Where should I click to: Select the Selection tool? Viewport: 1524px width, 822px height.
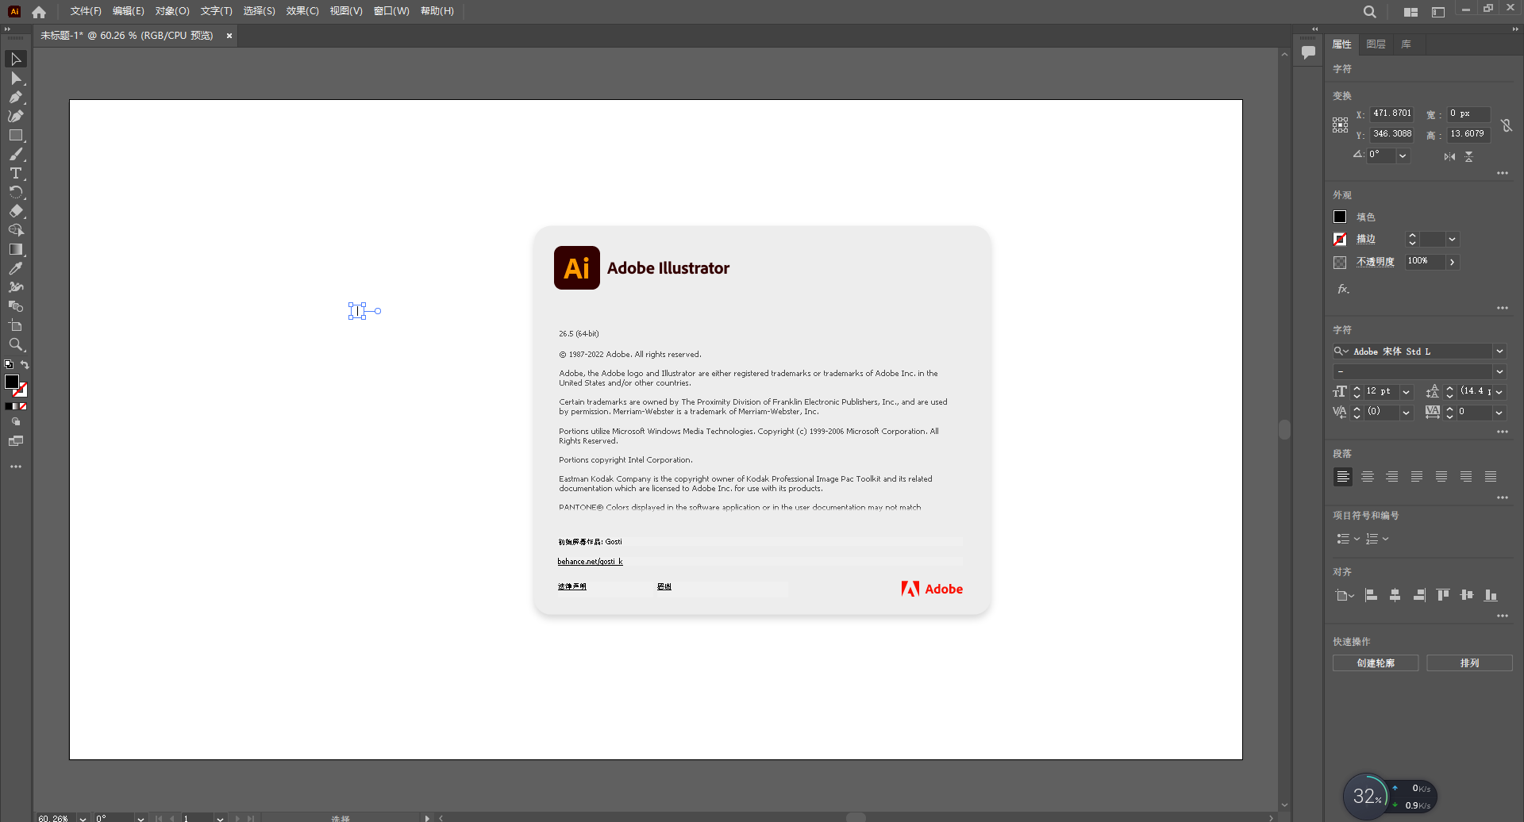16,60
